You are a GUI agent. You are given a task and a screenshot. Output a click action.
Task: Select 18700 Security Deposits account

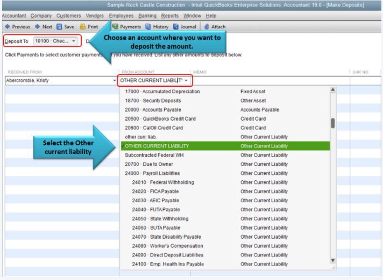click(225, 100)
